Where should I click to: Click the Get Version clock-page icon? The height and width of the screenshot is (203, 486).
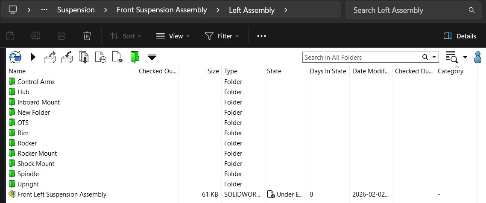point(101,57)
